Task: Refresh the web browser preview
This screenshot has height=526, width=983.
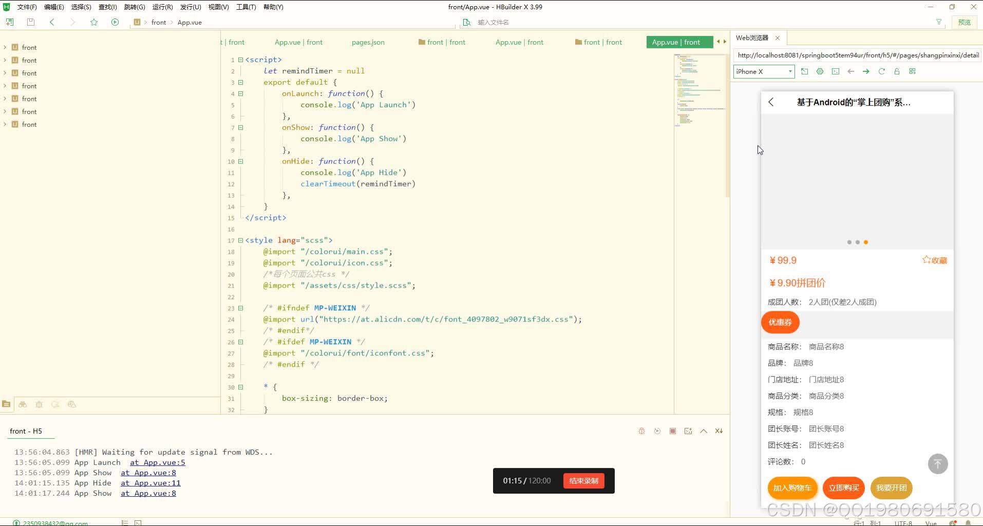Action: tap(882, 71)
